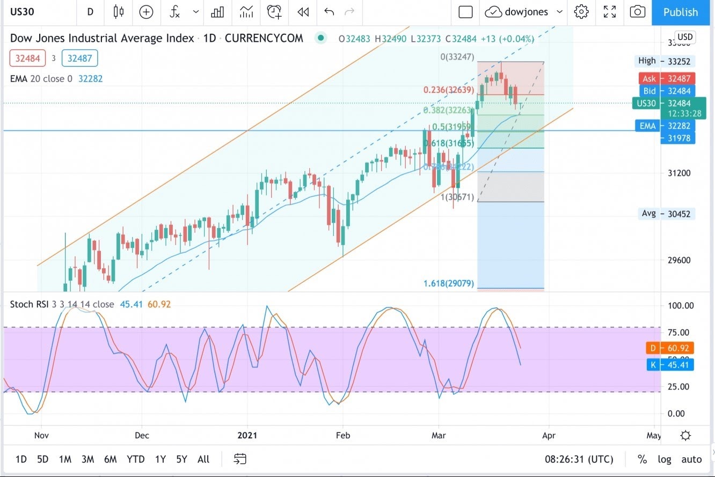
Task: Create an alert with the alarm clock icon
Action: 274,12
